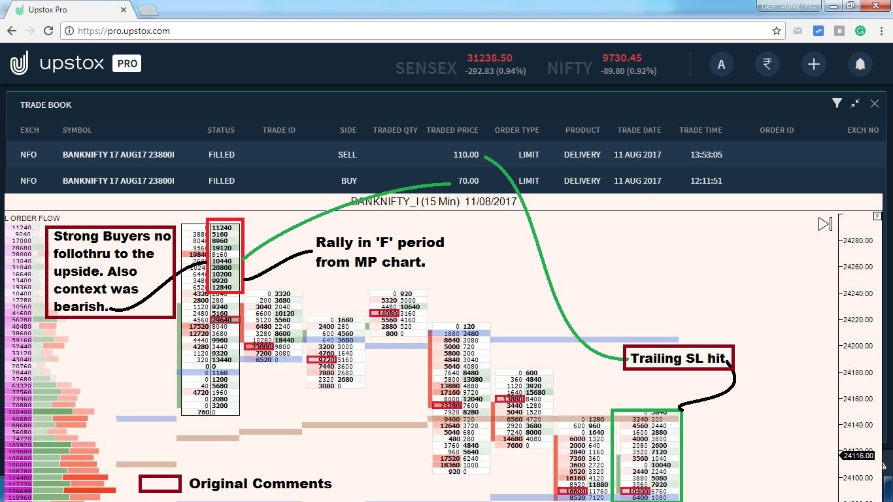The width and height of the screenshot is (893, 502).
Task: Click the 24200.00 price axis label
Action: coord(858,346)
